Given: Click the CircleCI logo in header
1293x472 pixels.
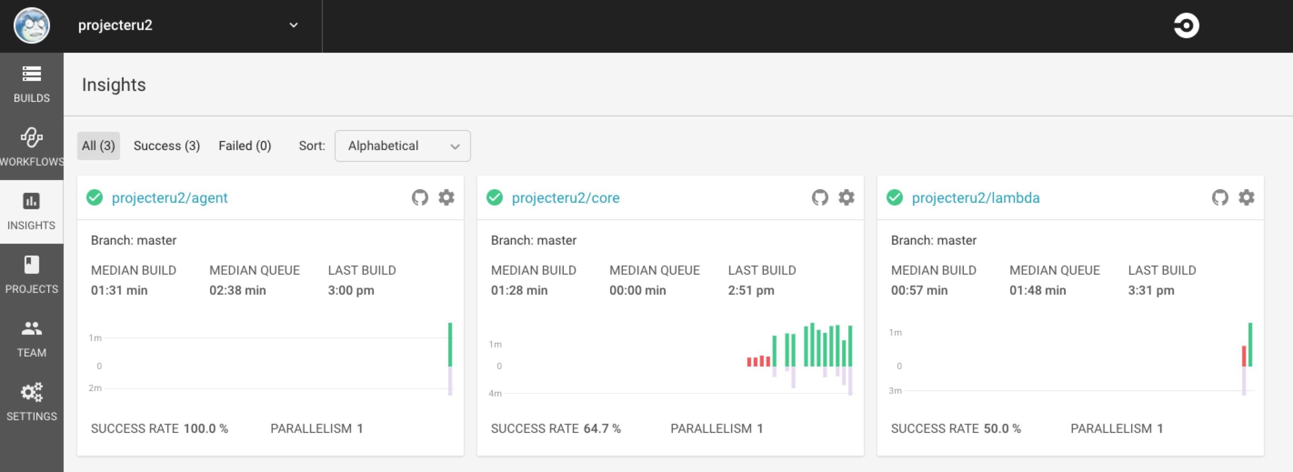Looking at the screenshot, I should pyautogui.click(x=1186, y=25).
